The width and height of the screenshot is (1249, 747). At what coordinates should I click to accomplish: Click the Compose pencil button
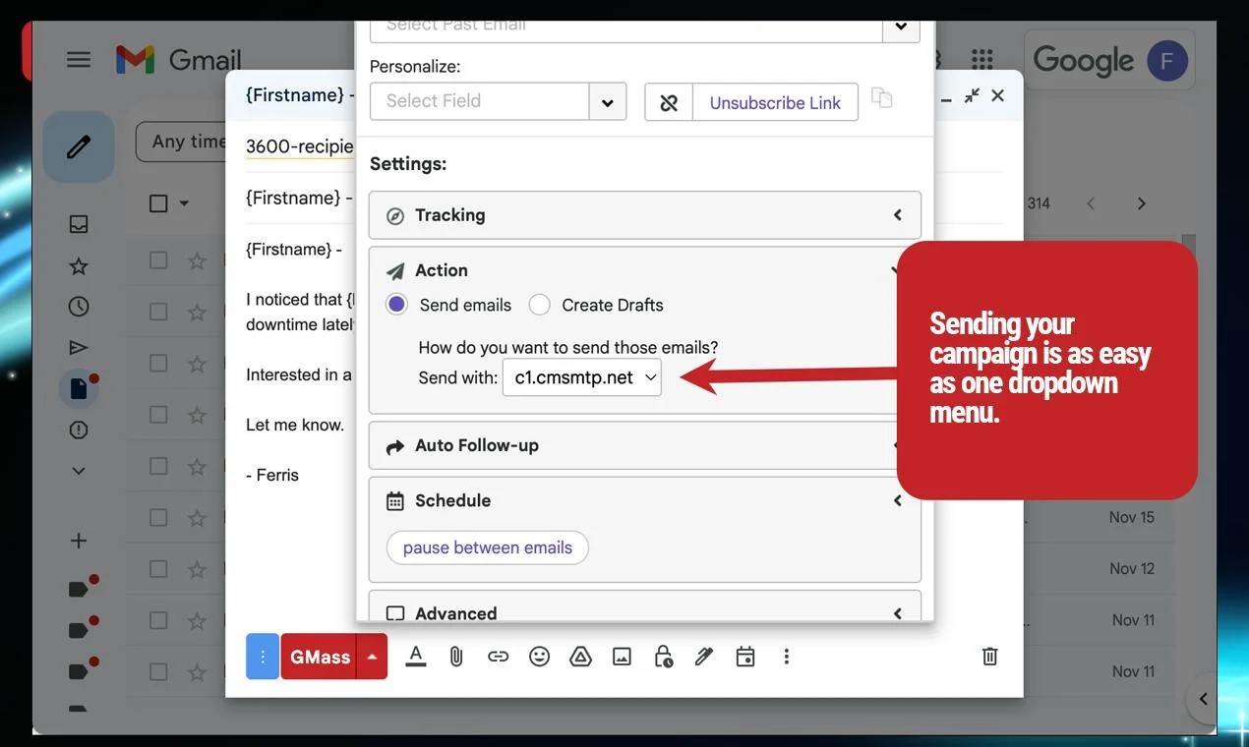[x=79, y=147]
